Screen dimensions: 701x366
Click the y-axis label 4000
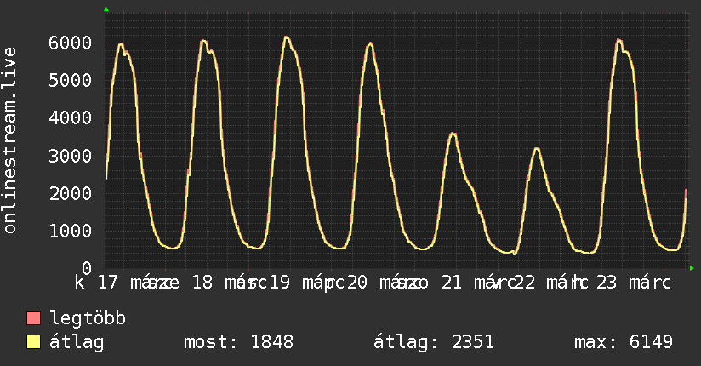tap(71, 118)
